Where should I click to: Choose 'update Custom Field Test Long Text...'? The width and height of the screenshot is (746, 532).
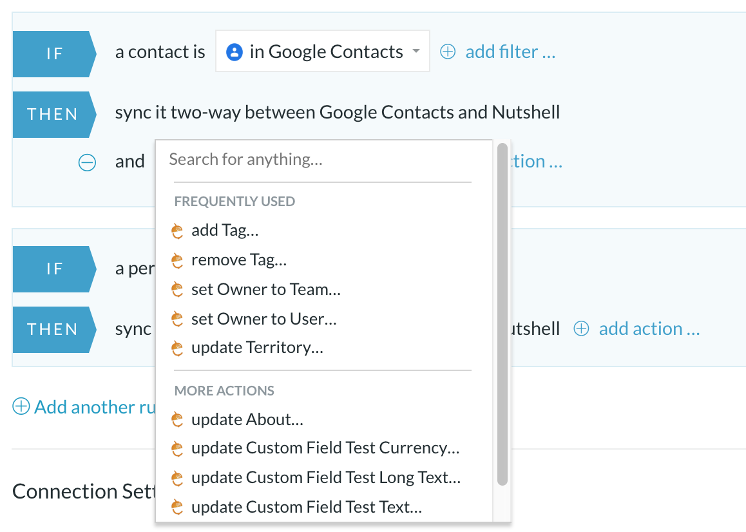[x=326, y=478]
